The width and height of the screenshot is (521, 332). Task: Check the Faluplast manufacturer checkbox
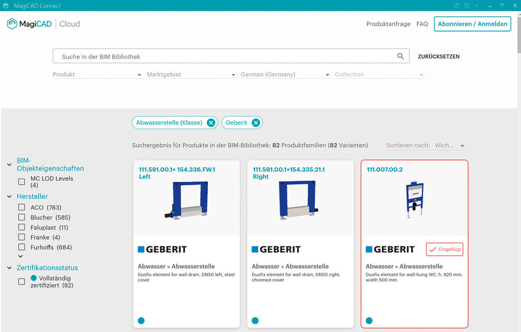click(22, 227)
